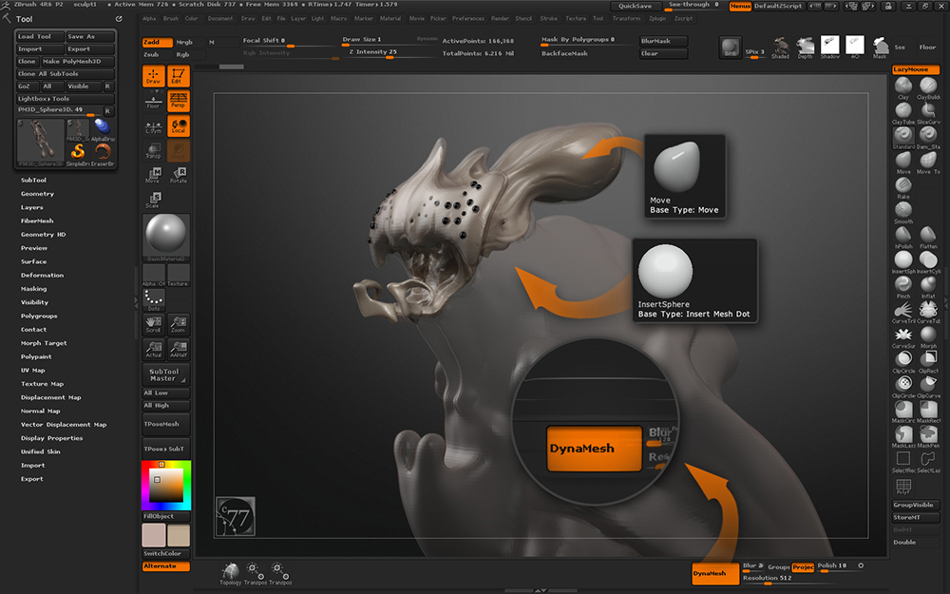Click the DynaMesh button at bottom
This screenshot has width=950, height=594.
(x=715, y=573)
